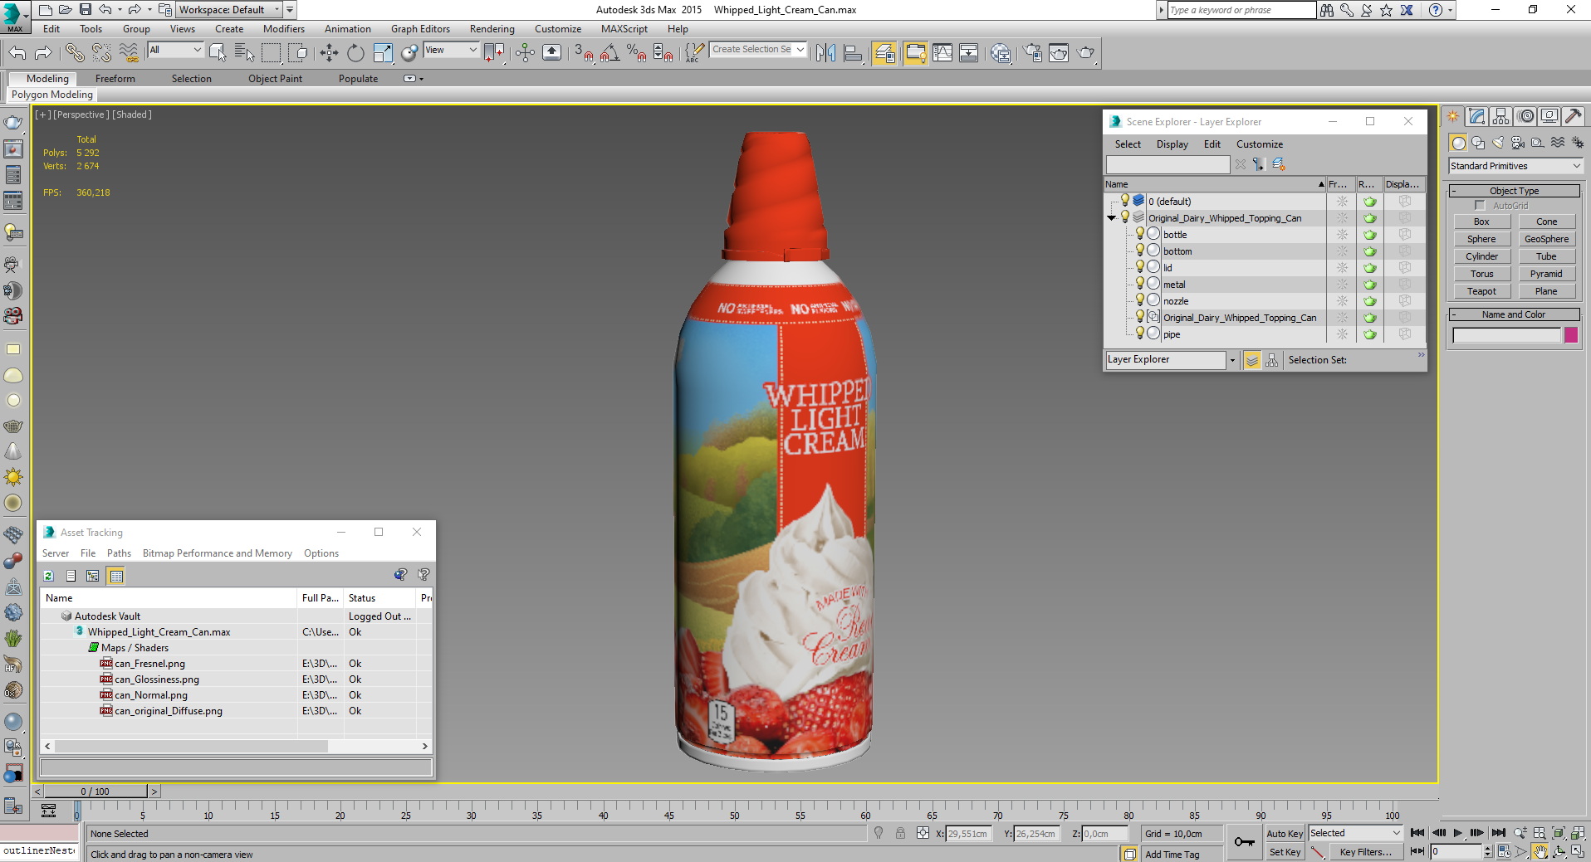Click the Scene Explorer search field
1591x862 pixels.
tap(1168, 164)
